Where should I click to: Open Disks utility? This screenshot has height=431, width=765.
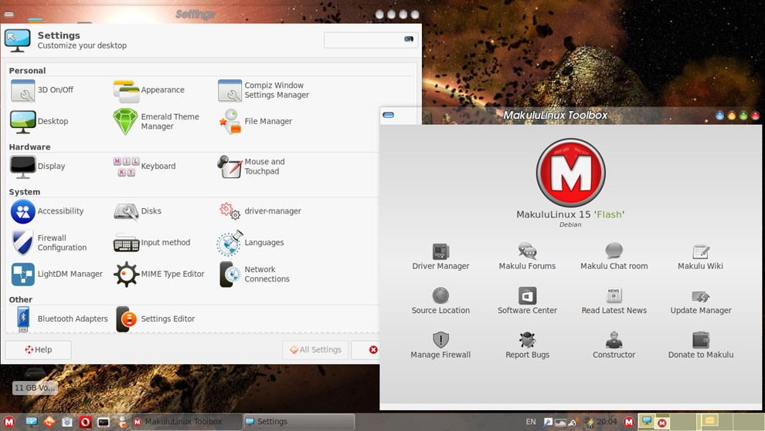pyautogui.click(x=138, y=211)
